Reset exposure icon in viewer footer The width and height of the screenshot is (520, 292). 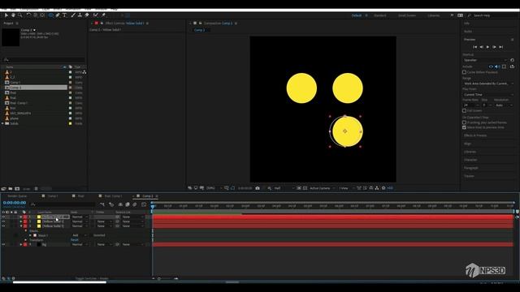tap(383, 188)
